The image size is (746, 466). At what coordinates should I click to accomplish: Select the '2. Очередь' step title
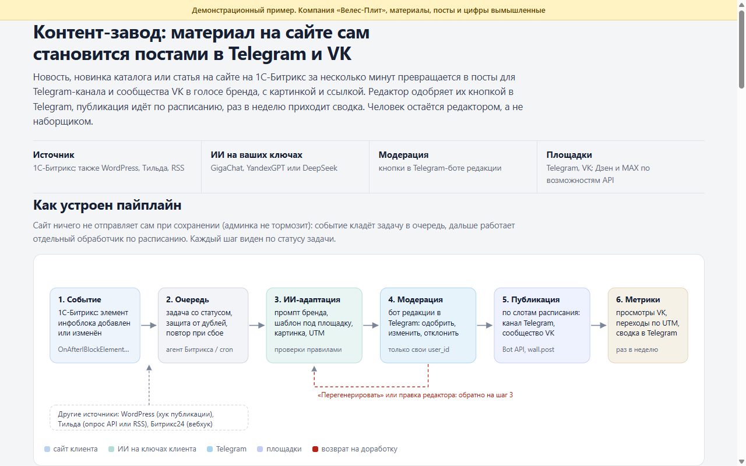click(x=188, y=299)
